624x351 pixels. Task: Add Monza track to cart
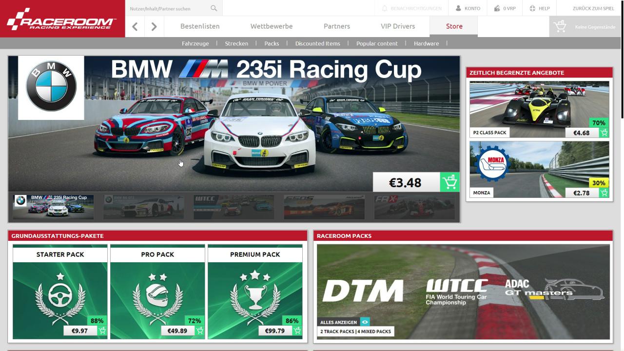tap(604, 193)
